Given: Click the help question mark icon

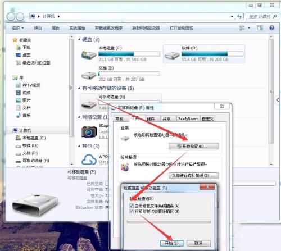Looking at the screenshot, I should tap(271, 28).
